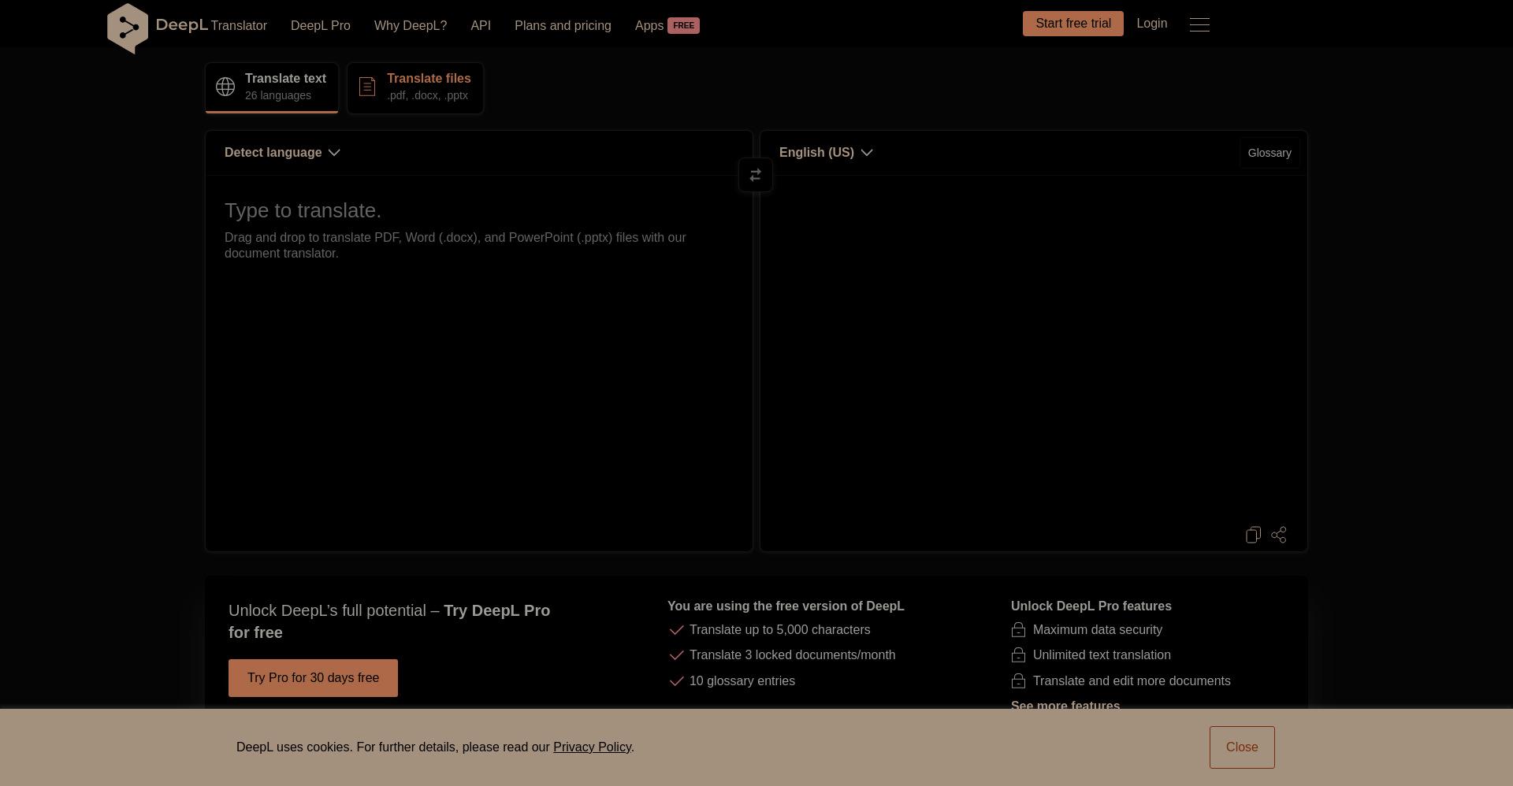Click lock icon beside Maximum data security
The image size is (1513, 786).
pos(1018,630)
